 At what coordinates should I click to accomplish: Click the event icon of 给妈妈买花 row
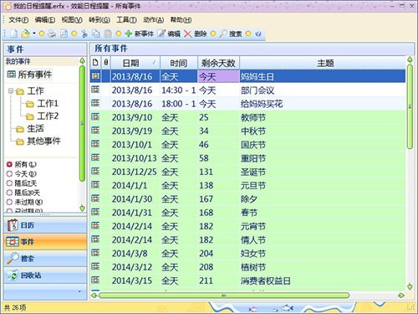pyautogui.click(x=95, y=103)
